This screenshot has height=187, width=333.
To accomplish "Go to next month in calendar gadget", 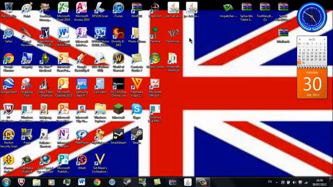I will point(324,39).
